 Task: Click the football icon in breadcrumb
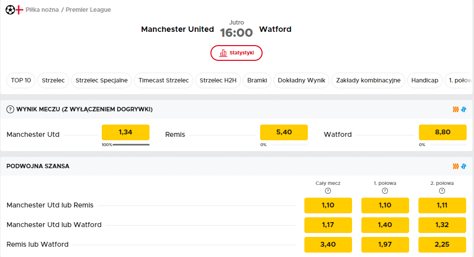10,9
